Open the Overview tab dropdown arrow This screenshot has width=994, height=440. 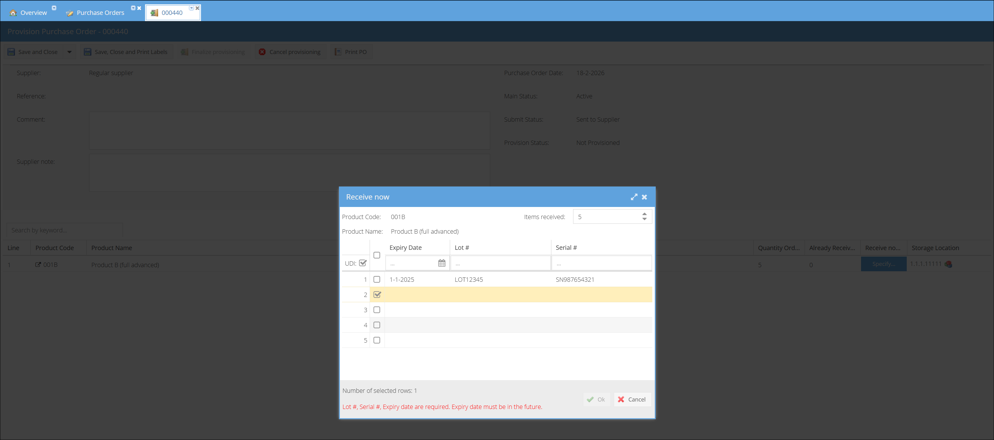coord(54,8)
